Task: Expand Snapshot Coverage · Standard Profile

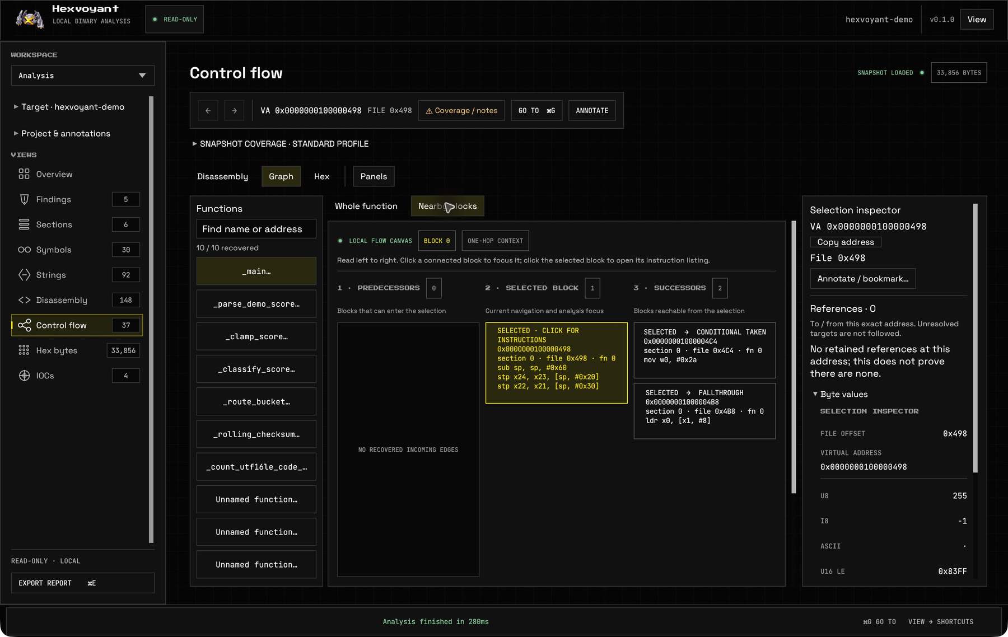Action: click(x=280, y=144)
